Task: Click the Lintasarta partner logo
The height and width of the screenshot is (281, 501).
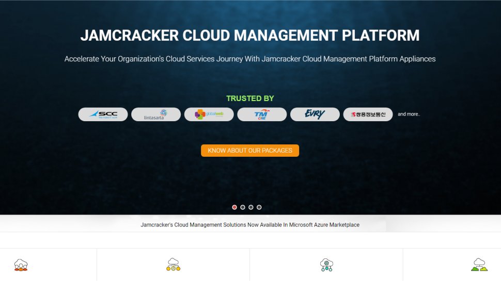Action: coord(156,114)
